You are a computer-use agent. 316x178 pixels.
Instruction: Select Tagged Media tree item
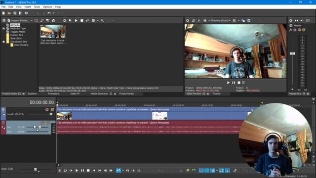click(18, 32)
